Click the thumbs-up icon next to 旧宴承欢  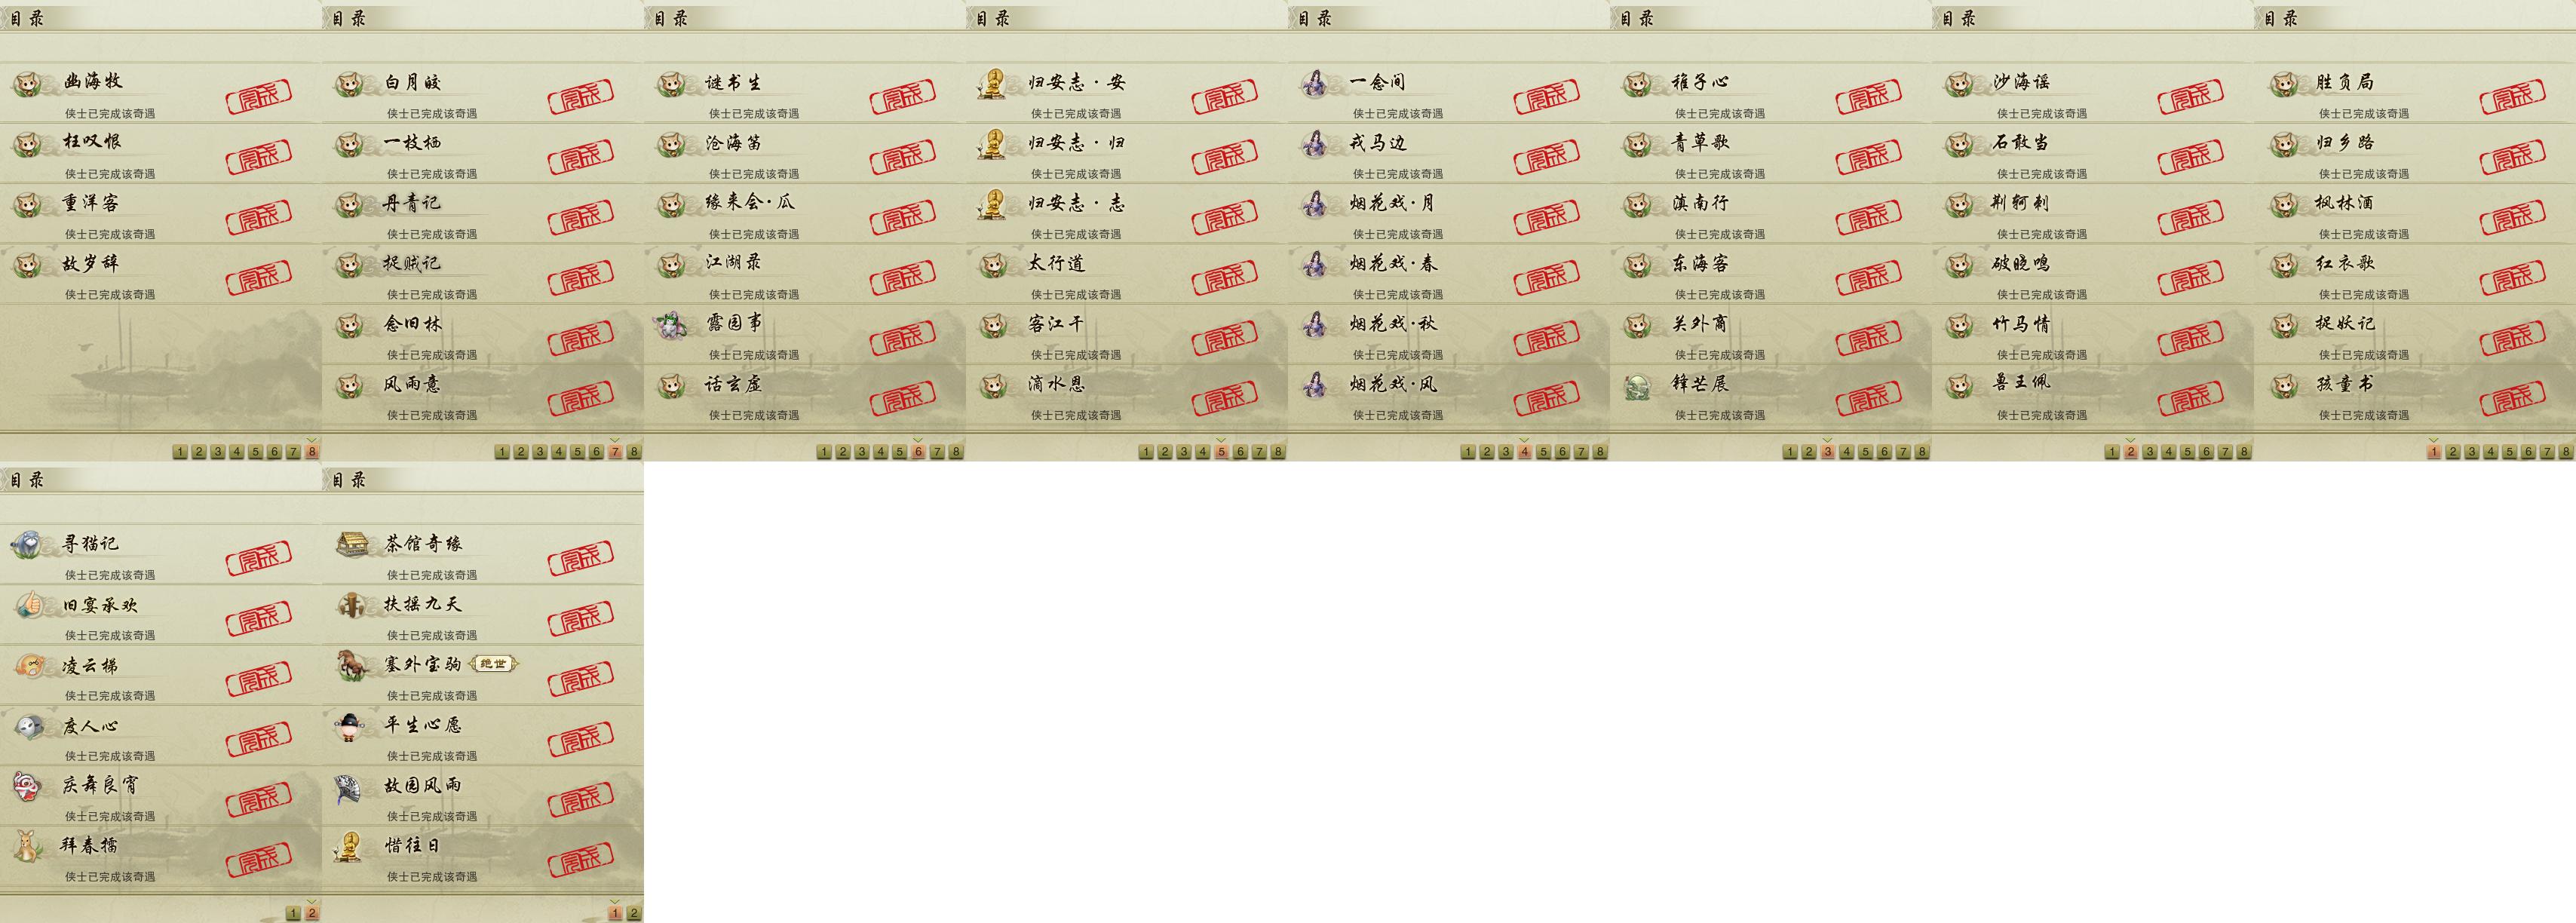(28, 605)
